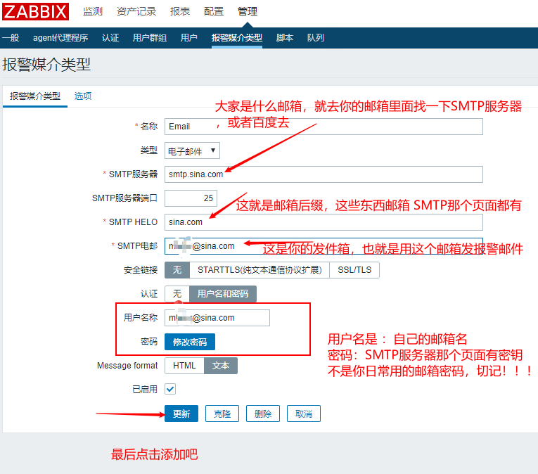Click the 克隆 button
538x474 pixels.
[222, 414]
